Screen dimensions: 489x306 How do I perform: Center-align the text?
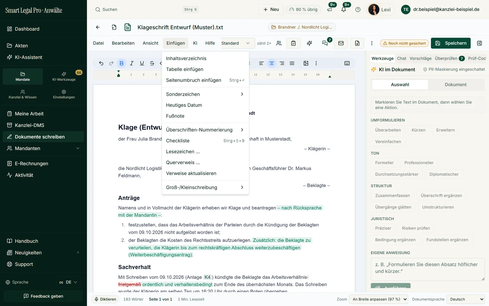tap(271, 63)
